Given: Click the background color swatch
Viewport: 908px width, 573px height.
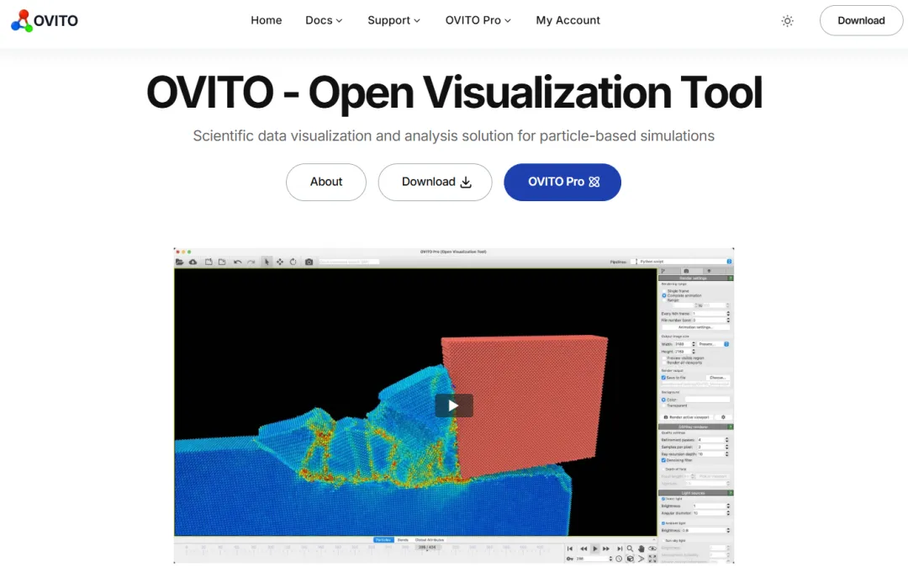Looking at the screenshot, I should 708,400.
